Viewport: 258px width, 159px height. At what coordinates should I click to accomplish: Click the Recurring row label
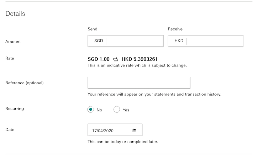(15, 109)
